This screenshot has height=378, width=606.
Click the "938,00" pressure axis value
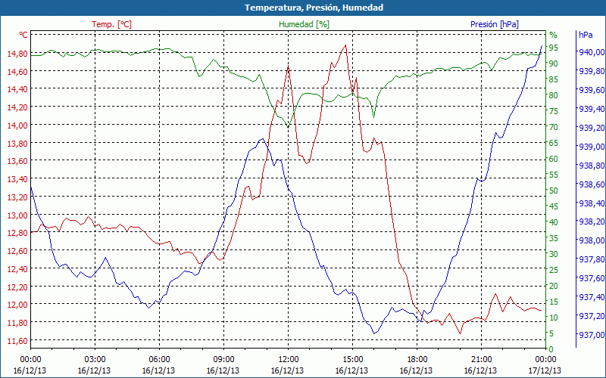[x=591, y=240]
